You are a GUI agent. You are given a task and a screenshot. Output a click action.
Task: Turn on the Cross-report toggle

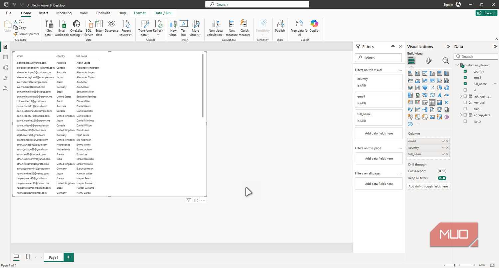[442, 171]
